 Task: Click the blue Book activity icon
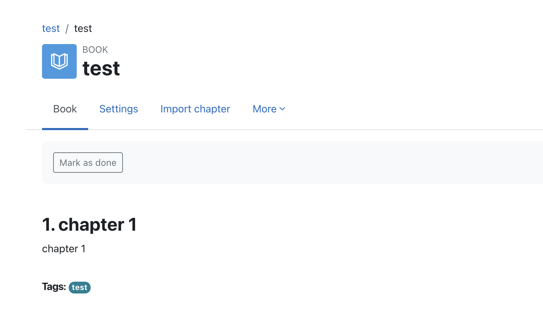pos(59,61)
